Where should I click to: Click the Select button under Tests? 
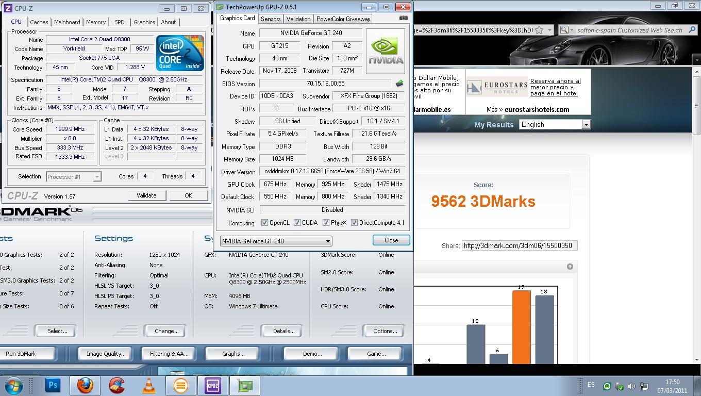[x=57, y=331]
